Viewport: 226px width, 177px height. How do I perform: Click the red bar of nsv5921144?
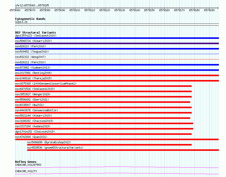(103, 118)
